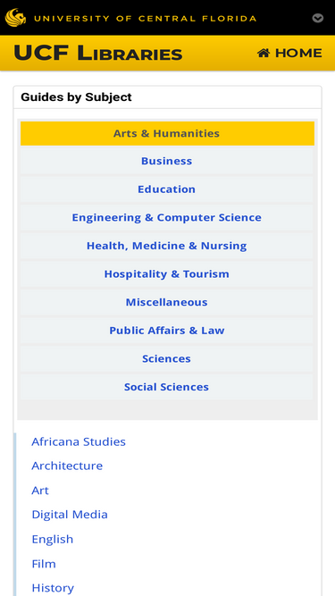This screenshot has height=596, width=335.
Task: Open the Digital Media guide
Action: (x=70, y=515)
